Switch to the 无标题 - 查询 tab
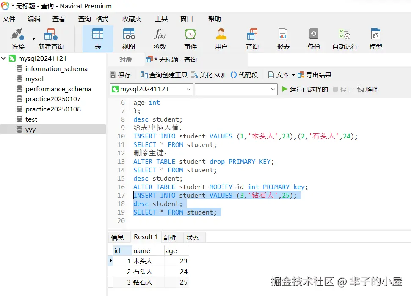Image resolution: width=411 pixels, height=296 pixels. pyautogui.click(x=196, y=60)
